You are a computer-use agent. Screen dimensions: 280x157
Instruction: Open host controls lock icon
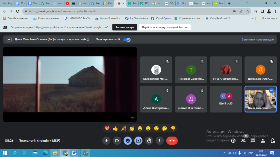[x=273, y=141]
